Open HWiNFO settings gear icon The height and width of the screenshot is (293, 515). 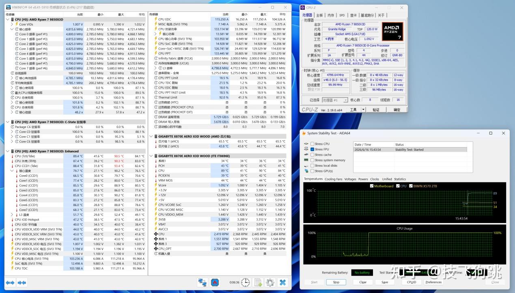click(x=270, y=282)
